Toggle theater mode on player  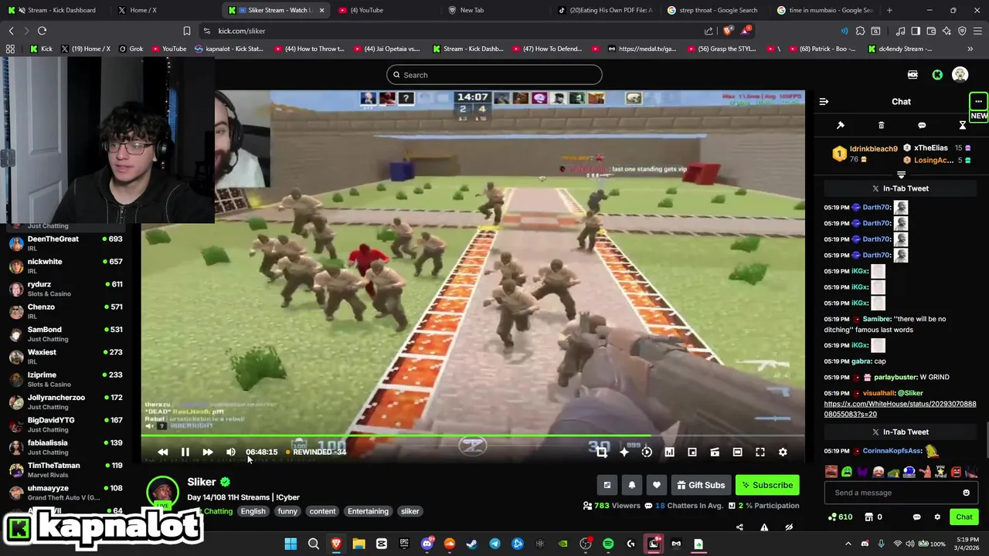[737, 452]
